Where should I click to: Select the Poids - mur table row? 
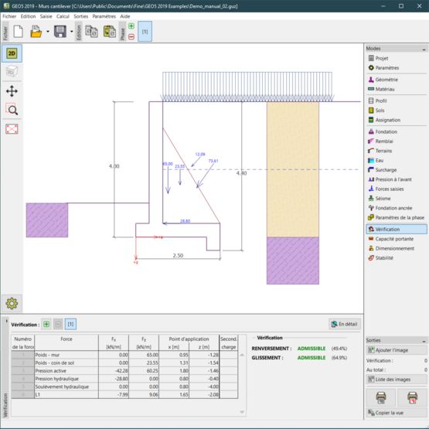click(124, 355)
